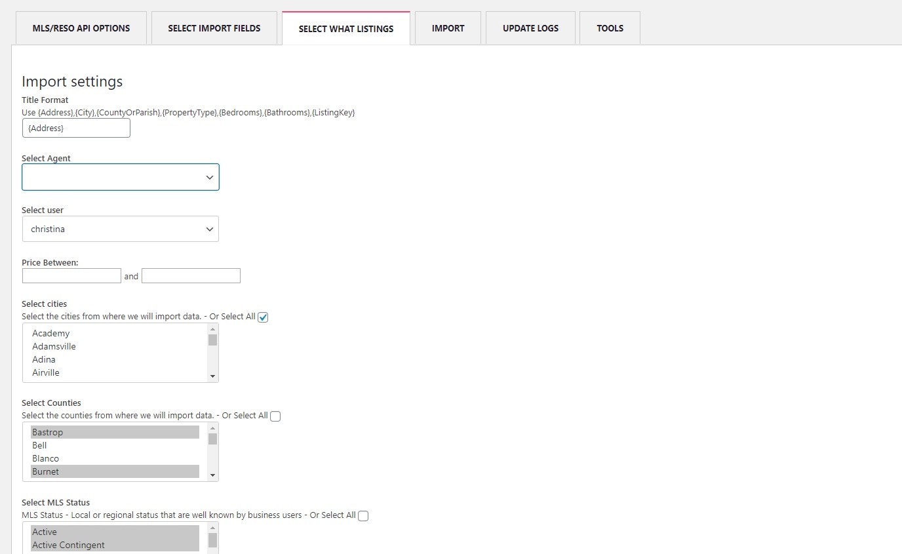Click counties list scroll down arrow

[x=212, y=475]
